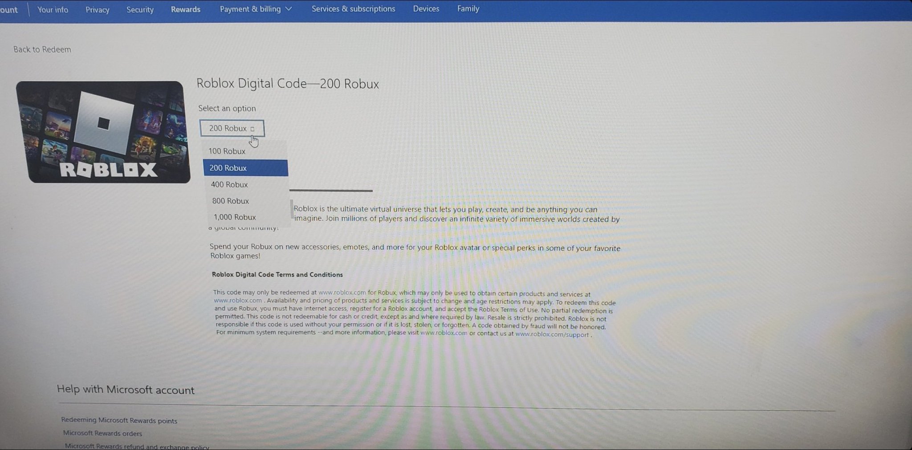Click the Roblox gift card image
Image resolution: width=912 pixels, height=450 pixels.
click(x=103, y=132)
